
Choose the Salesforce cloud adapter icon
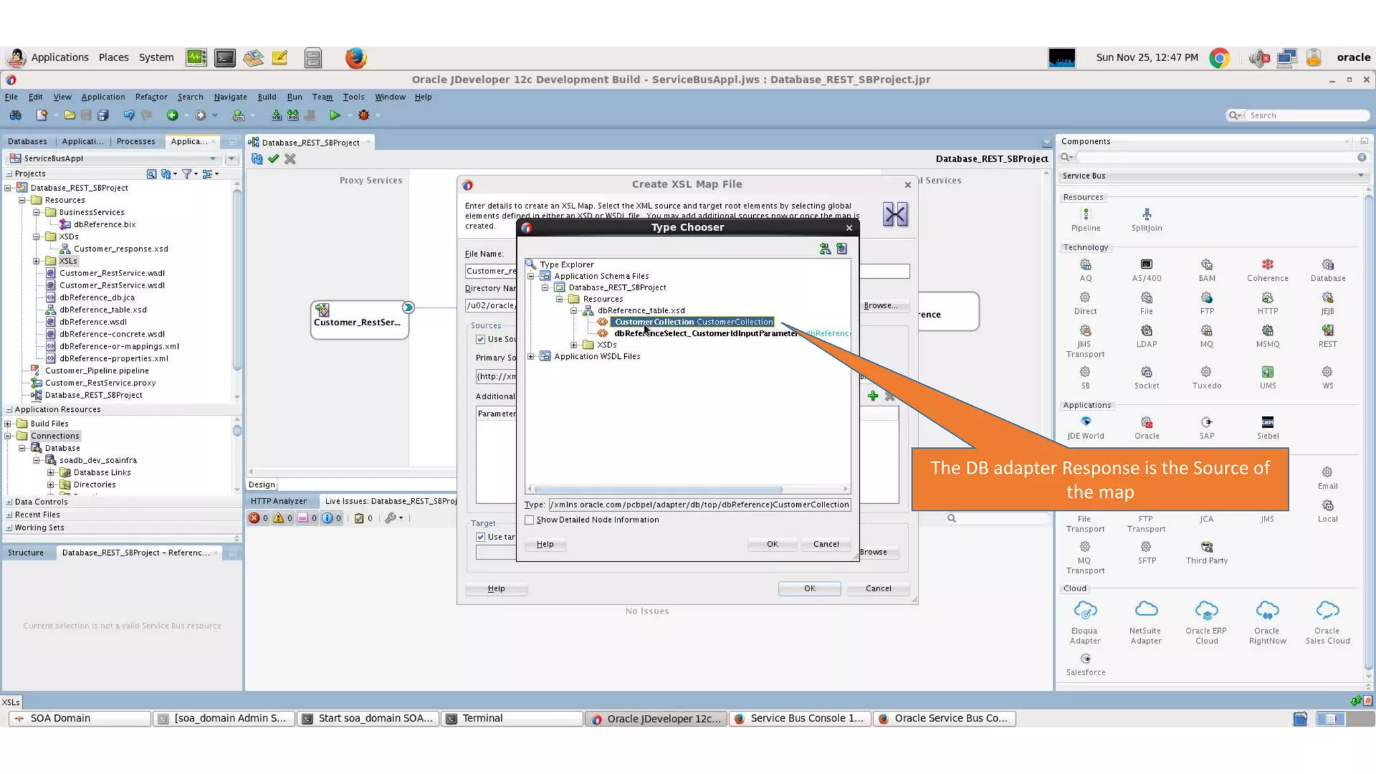click(1085, 659)
